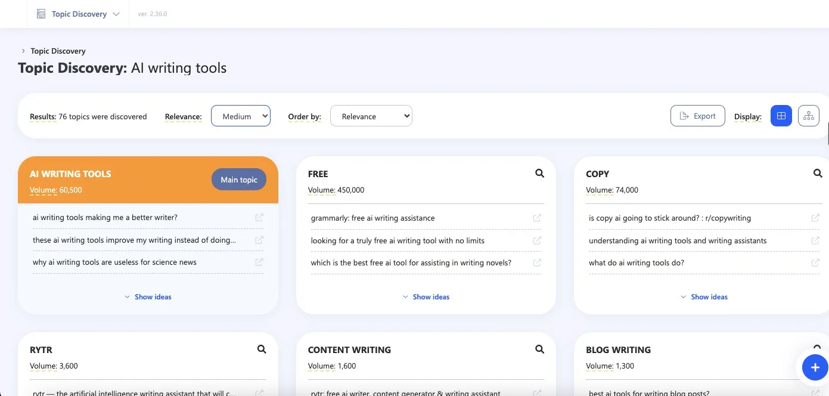Open external link for 'is copy ai going to stick around?'
Image resolution: width=829 pixels, height=396 pixels.
coord(815,218)
